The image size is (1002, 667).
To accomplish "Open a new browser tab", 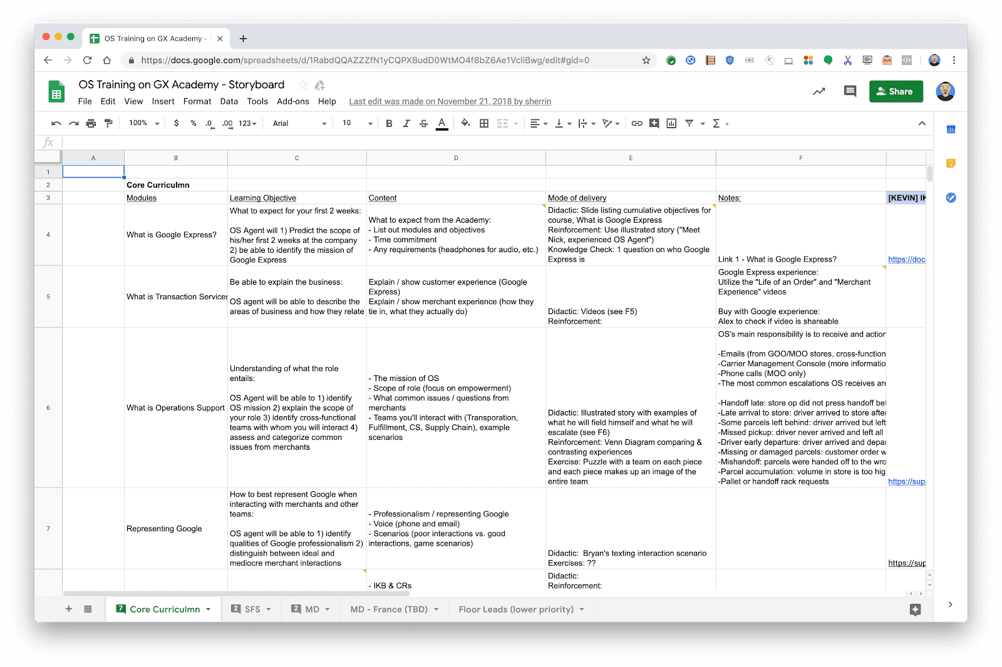I will [244, 39].
